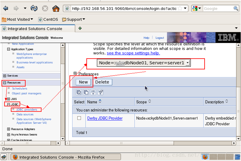Collapse the Application Types tree node
This screenshot has width=241, height=161.
coord(9,49)
